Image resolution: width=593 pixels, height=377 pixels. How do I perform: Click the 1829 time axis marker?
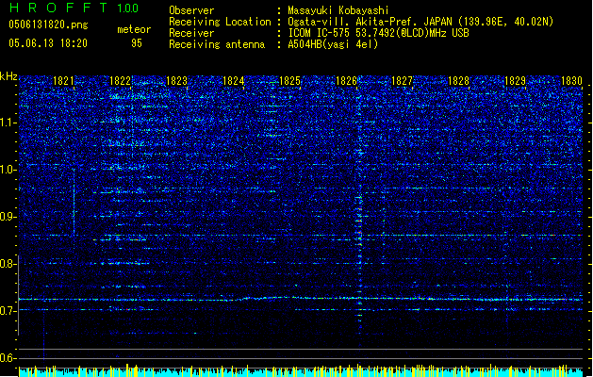[515, 81]
